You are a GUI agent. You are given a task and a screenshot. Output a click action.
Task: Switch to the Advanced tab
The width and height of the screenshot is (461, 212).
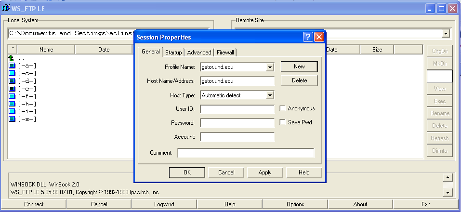[x=199, y=53]
